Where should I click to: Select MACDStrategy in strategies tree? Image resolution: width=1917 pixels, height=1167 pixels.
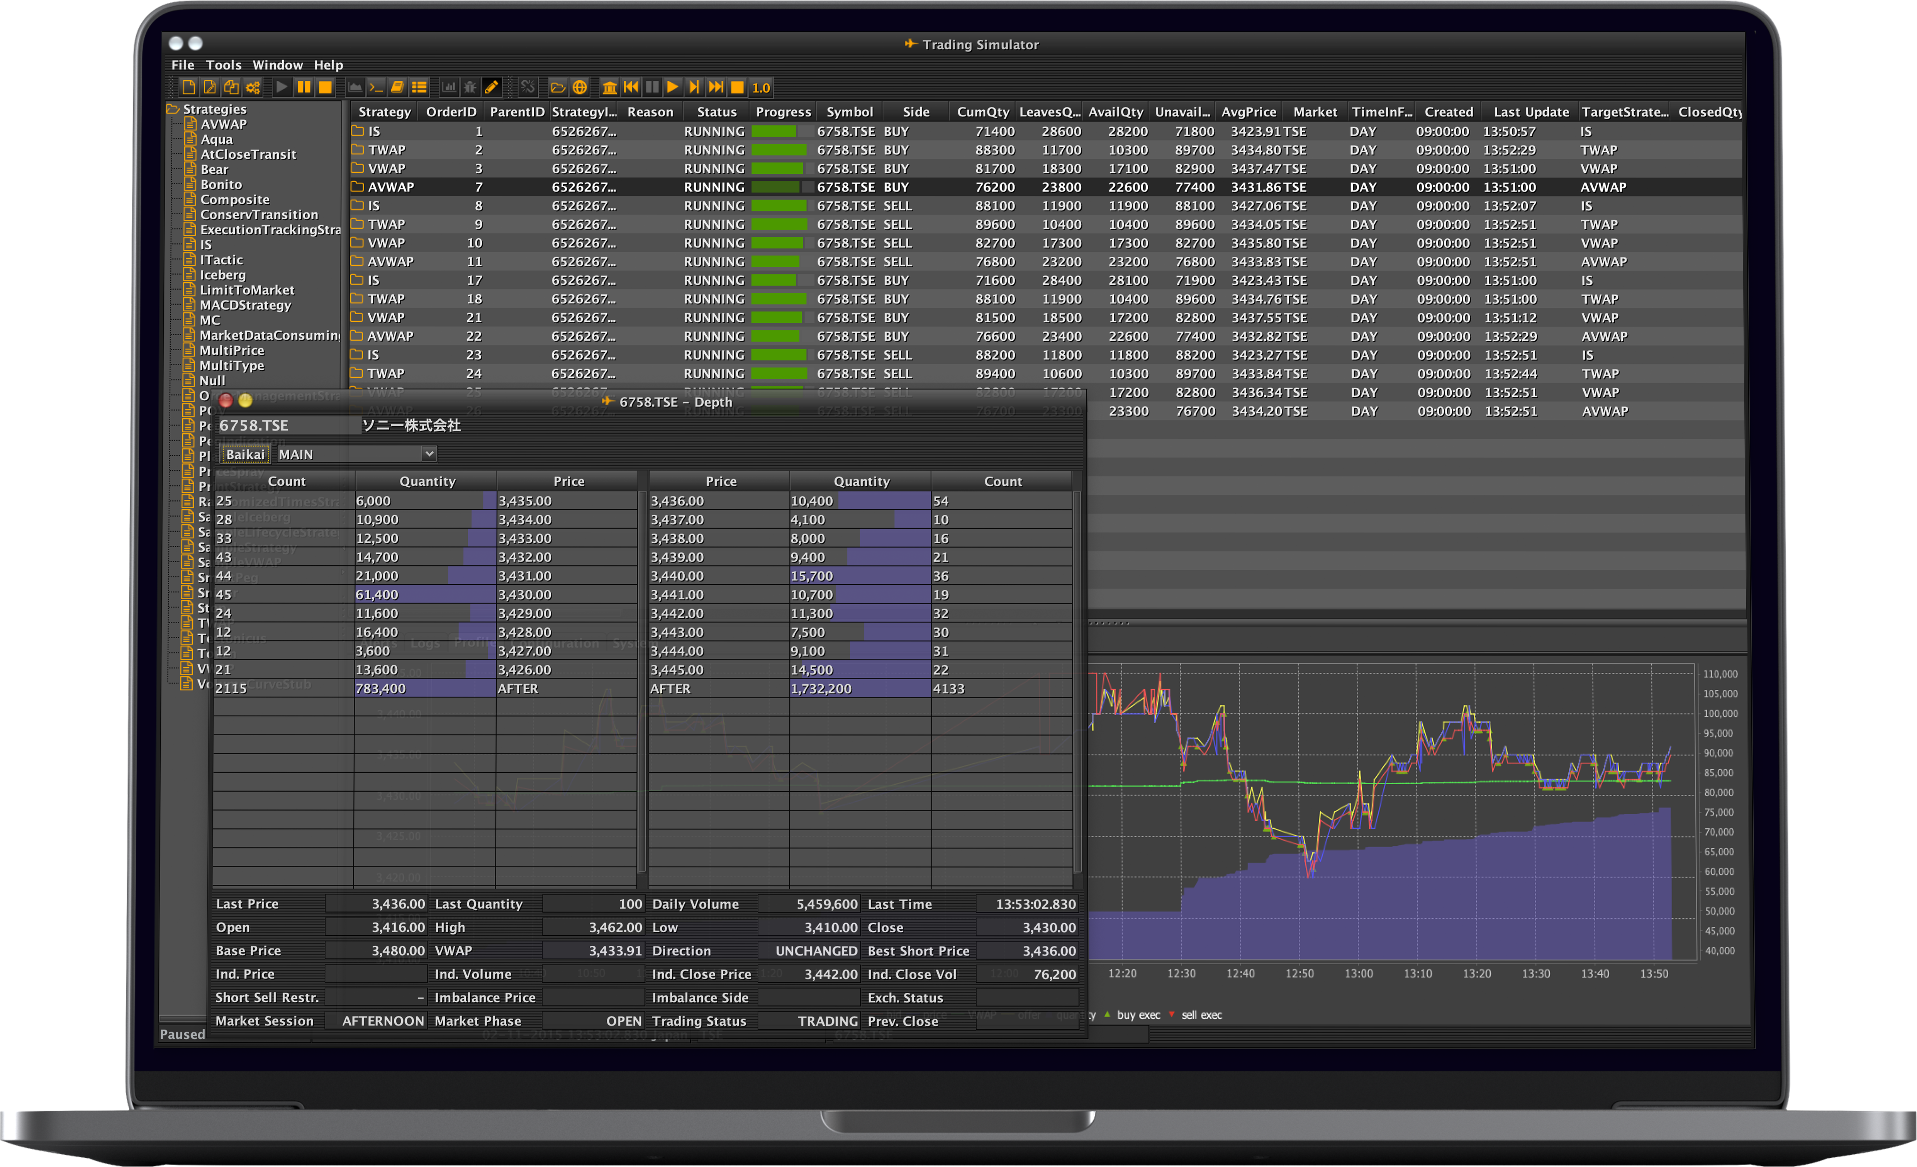(245, 305)
